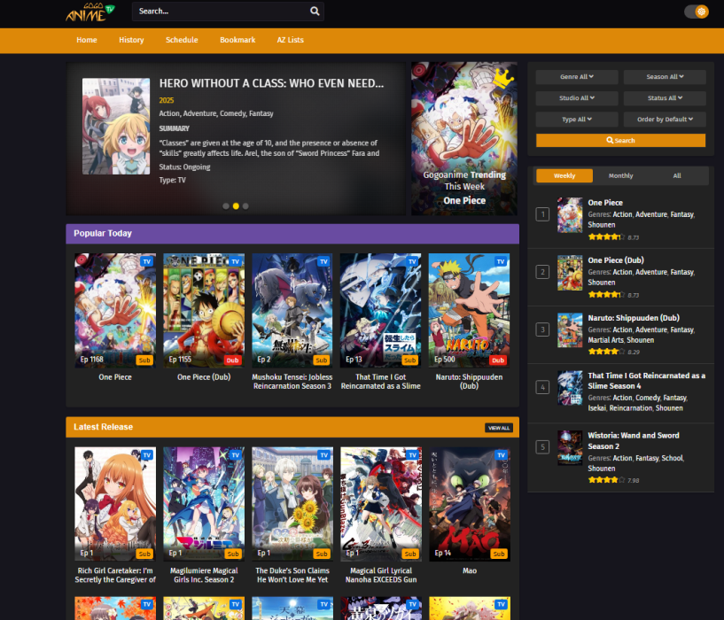Screen dimensions: 724x620
Task: Click the Sub badge on Mushoku Tensei card
Action: tap(322, 360)
